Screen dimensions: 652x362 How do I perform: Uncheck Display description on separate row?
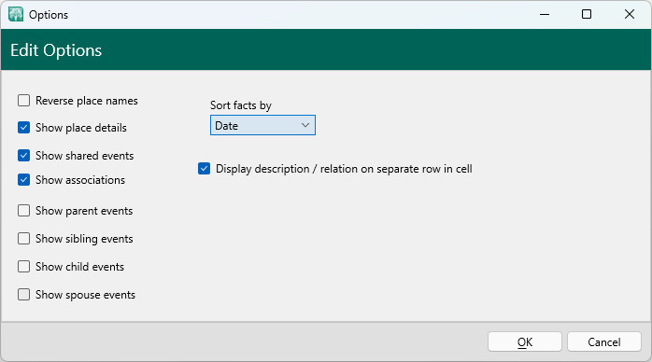(205, 169)
